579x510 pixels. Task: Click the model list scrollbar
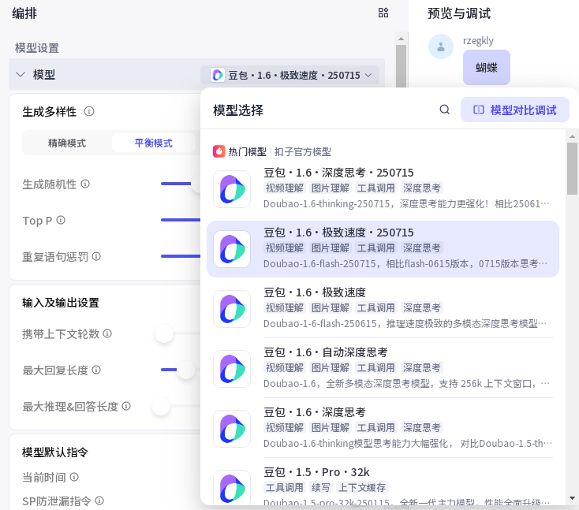[x=572, y=169]
